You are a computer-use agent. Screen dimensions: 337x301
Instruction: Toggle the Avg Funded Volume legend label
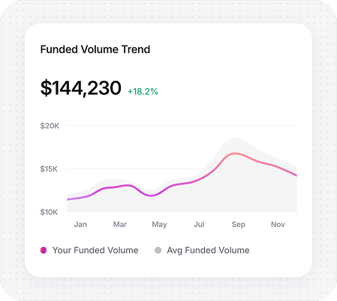(x=208, y=250)
